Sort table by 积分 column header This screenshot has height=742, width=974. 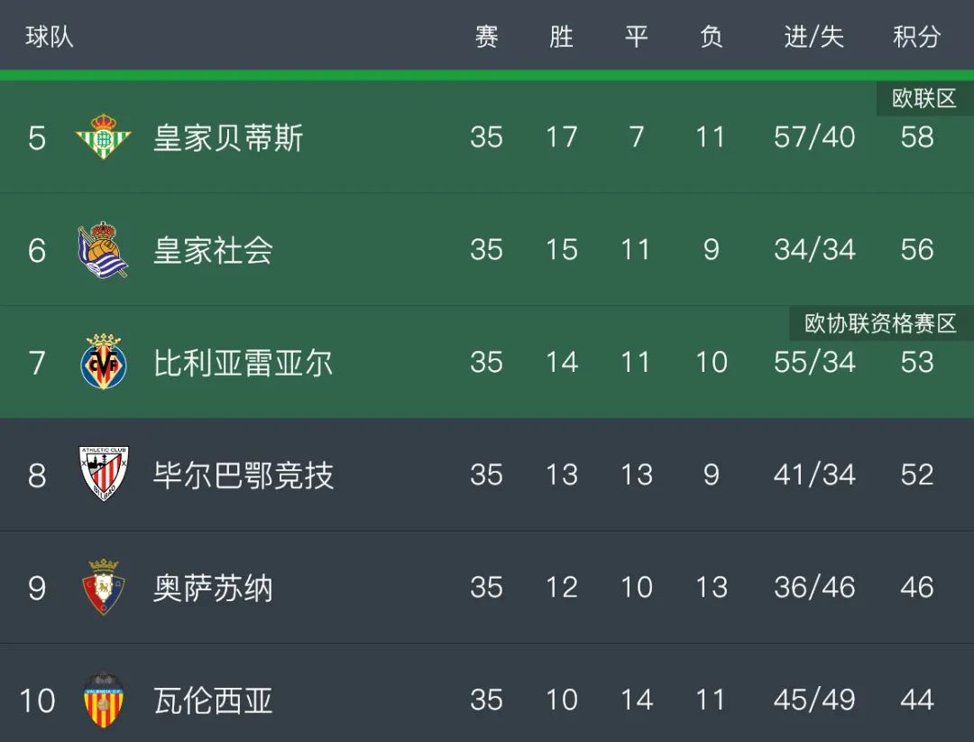coord(917,37)
